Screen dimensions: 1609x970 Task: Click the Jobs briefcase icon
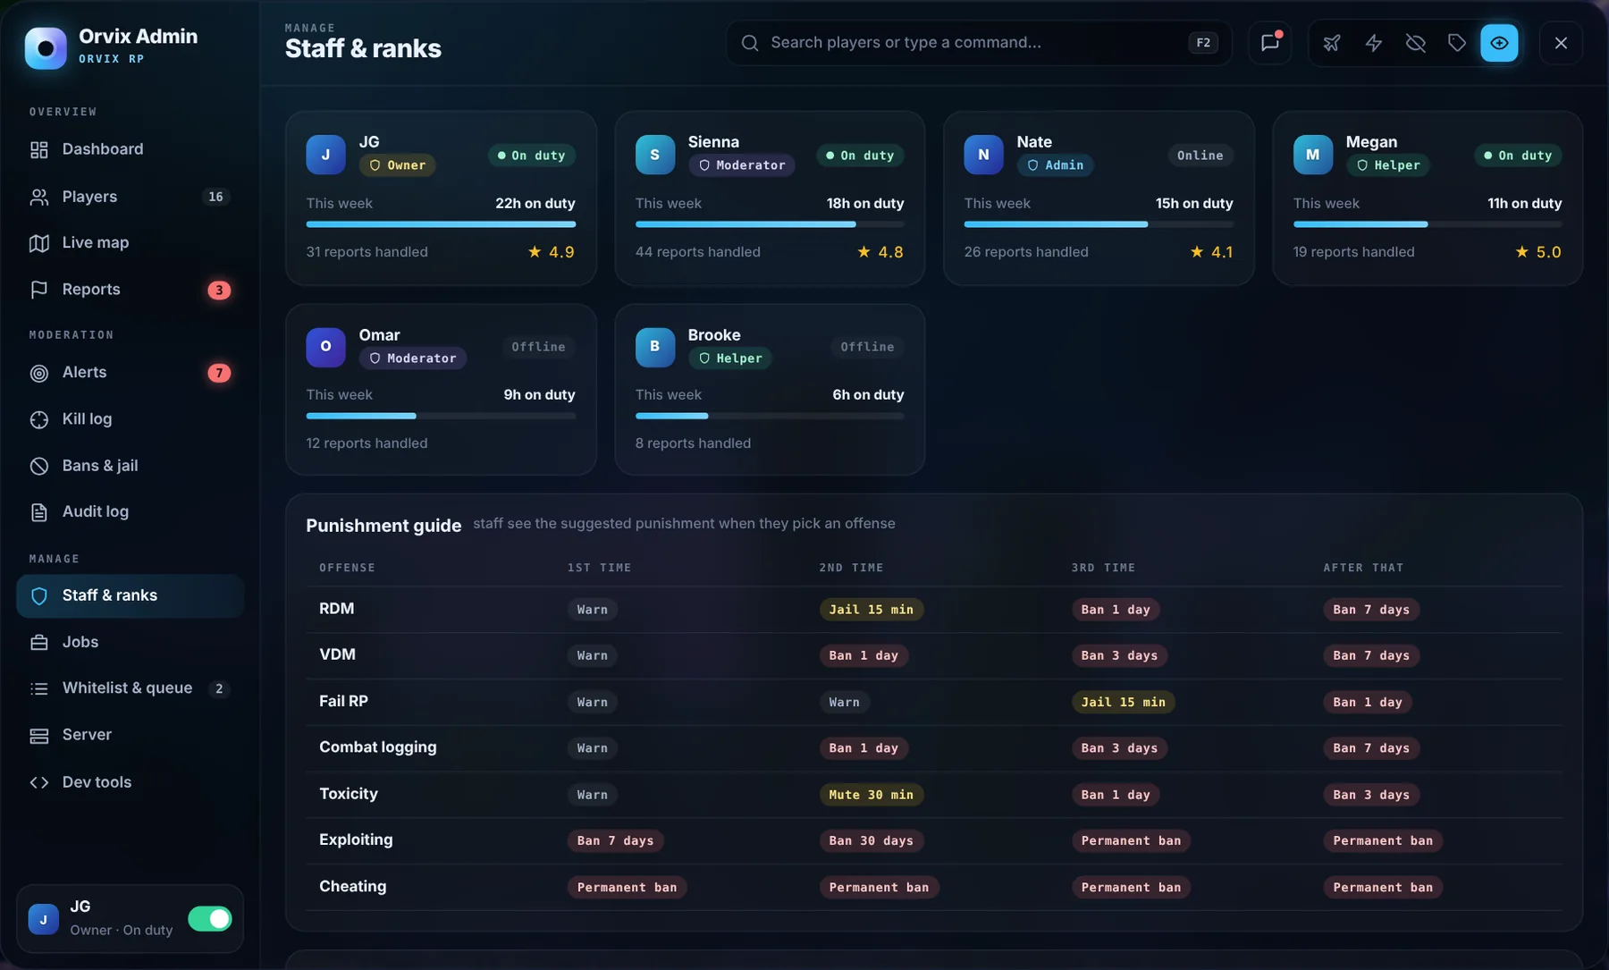pyautogui.click(x=39, y=643)
